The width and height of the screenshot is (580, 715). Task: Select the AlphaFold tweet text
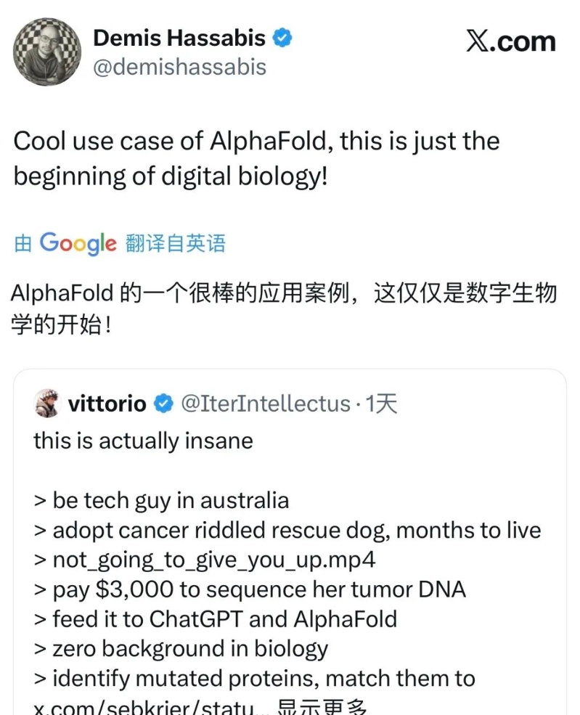pos(254,158)
